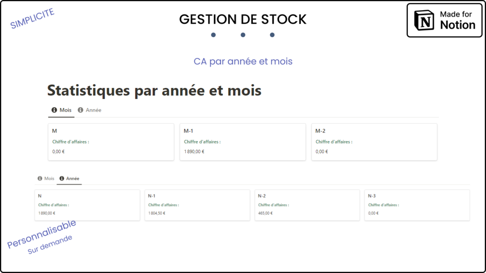The height and width of the screenshot is (273, 486).
Task: Click info icon beside upper Année tab
Action: (80, 110)
